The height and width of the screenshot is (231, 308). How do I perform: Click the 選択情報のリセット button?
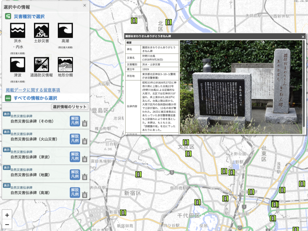(70, 107)
